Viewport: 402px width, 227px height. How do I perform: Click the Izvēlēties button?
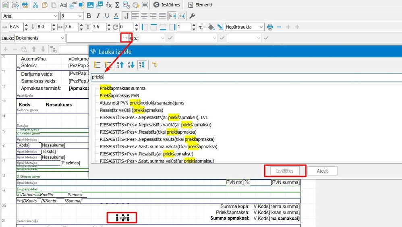(284, 171)
